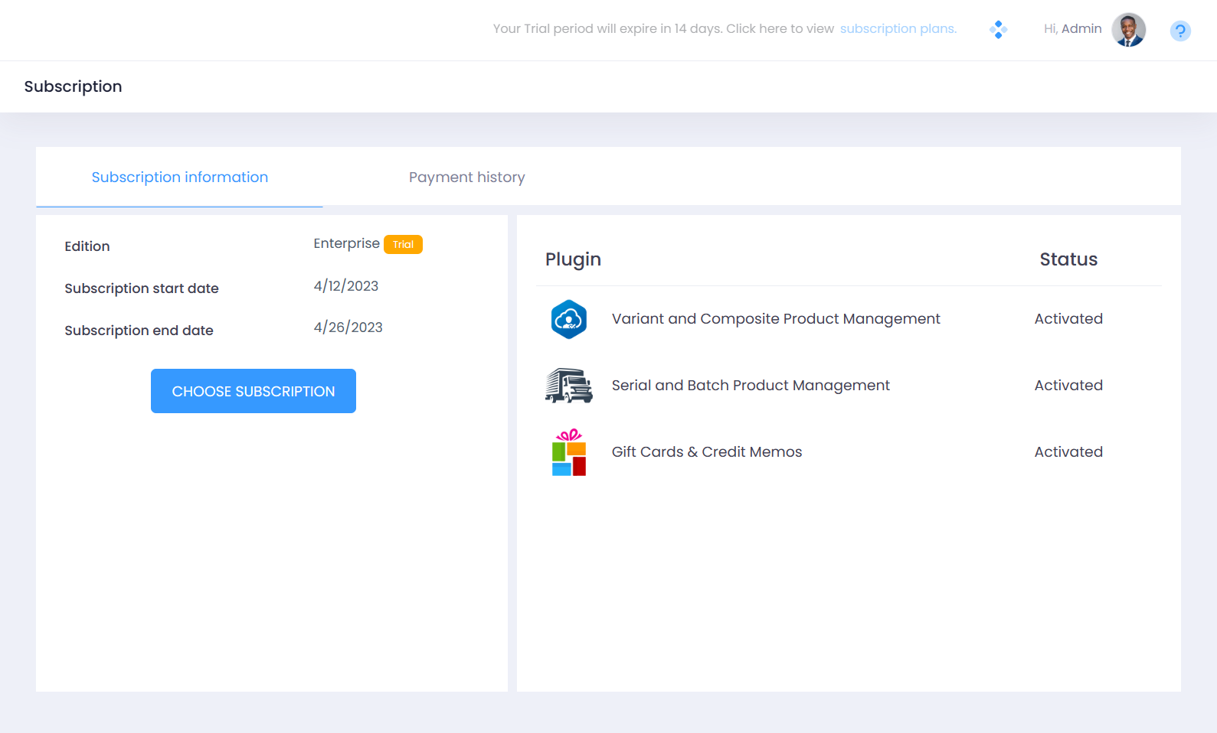Open the help question mark icon
The image size is (1217, 733).
[1179, 31]
